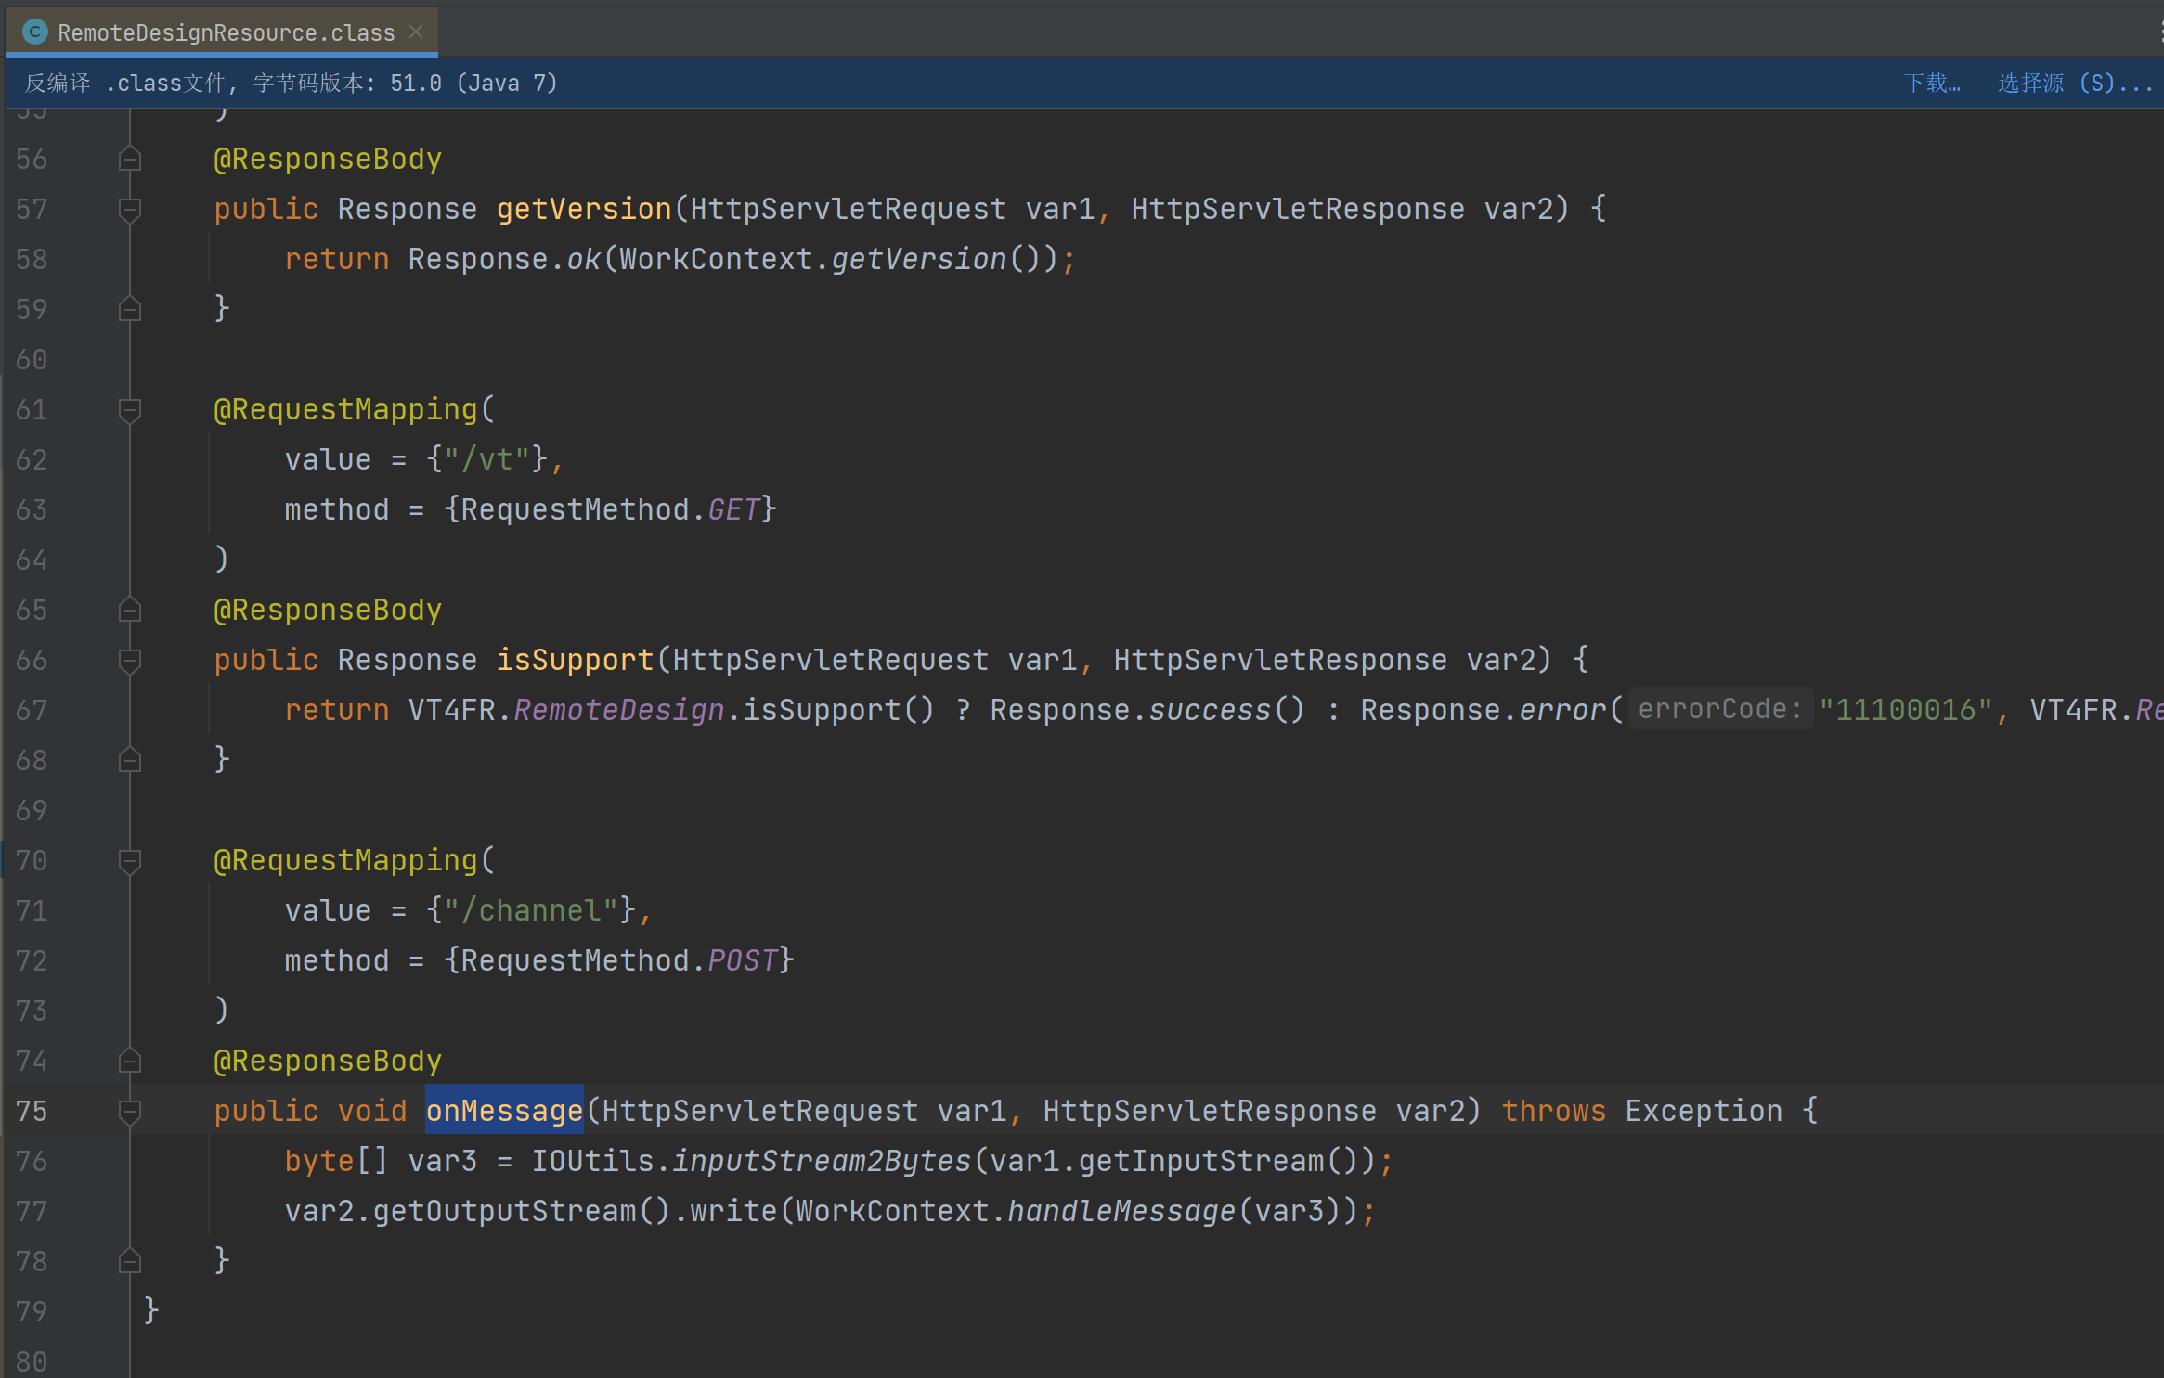Collapse the onMessage method at line 75

coord(130,1112)
